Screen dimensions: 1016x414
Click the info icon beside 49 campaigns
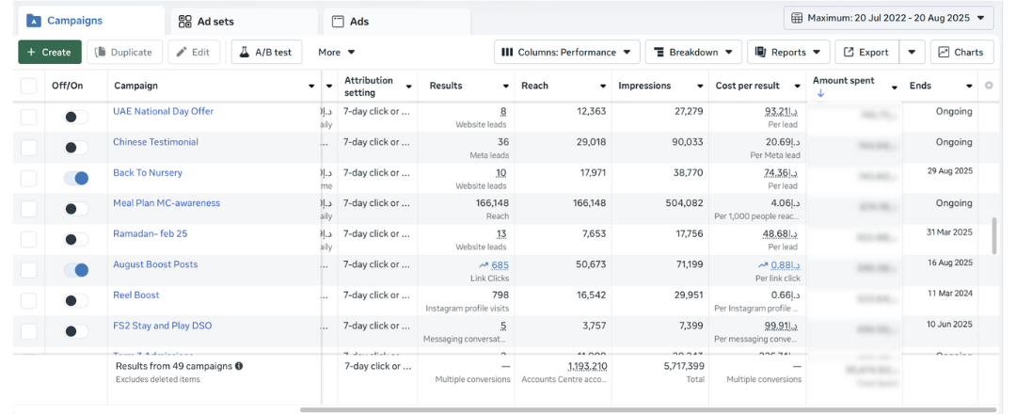[x=239, y=366]
